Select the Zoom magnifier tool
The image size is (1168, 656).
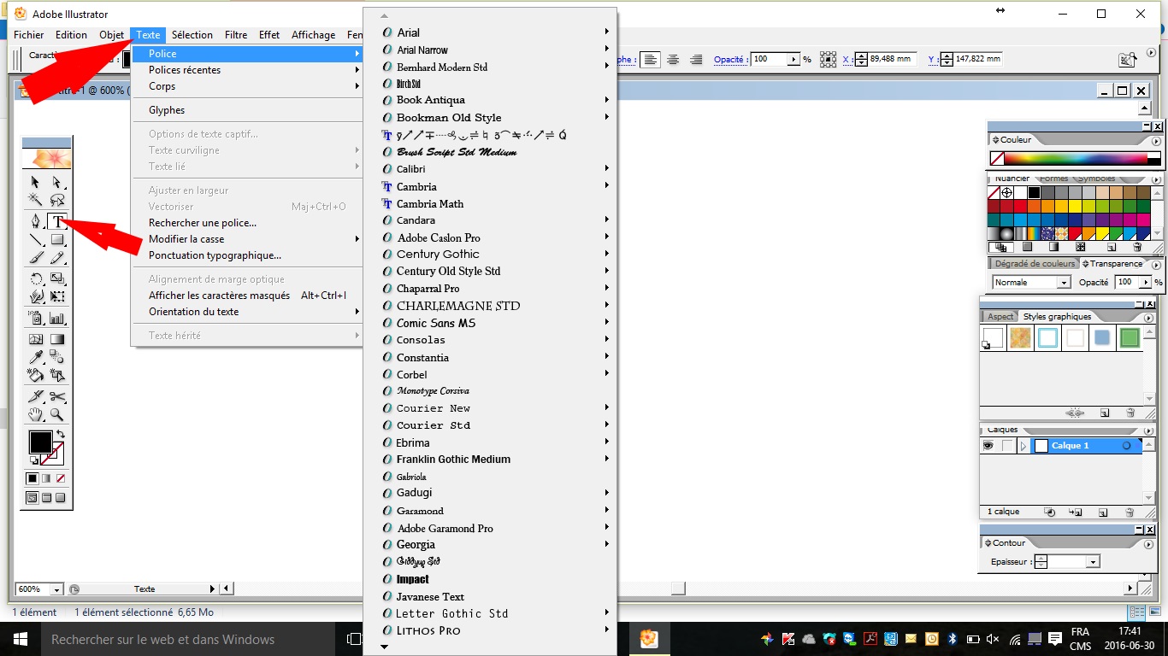coord(57,414)
